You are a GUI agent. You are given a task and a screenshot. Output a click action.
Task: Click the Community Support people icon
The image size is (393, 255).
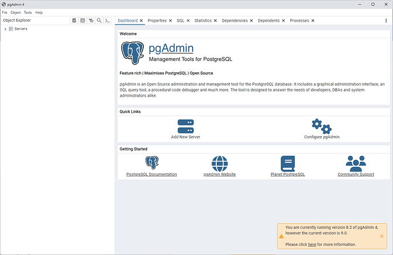click(356, 164)
